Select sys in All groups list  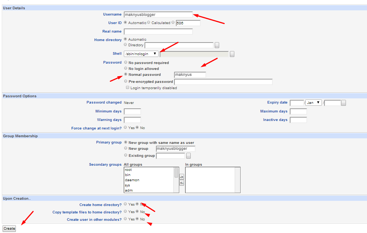tap(149, 185)
